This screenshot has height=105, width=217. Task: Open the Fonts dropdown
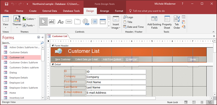[29, 25]
